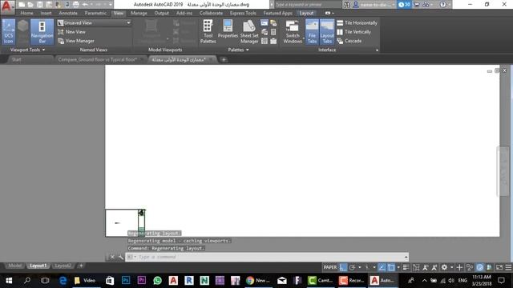513x288 pixels.
Task: Toggle Object Snap Tracking in status bar
Action: click(x=382, y=267)
